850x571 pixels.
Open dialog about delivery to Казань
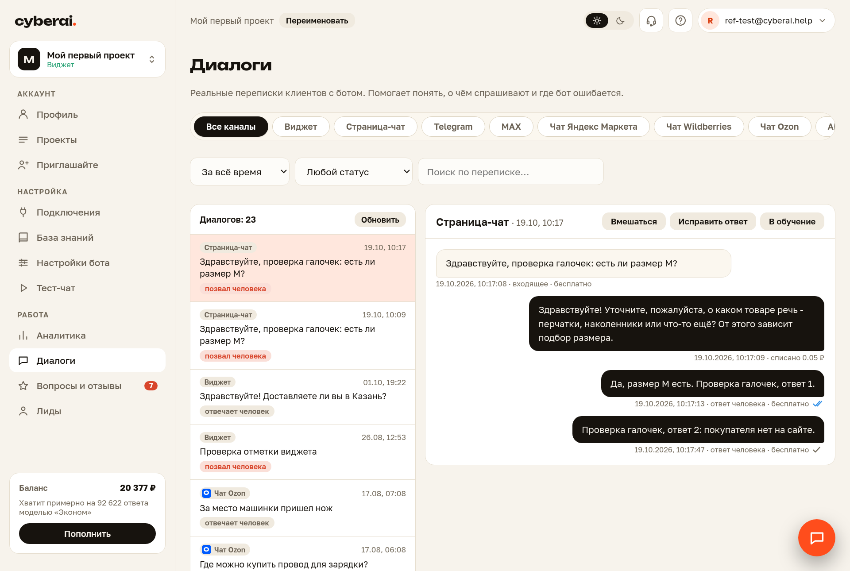[303, 397]
